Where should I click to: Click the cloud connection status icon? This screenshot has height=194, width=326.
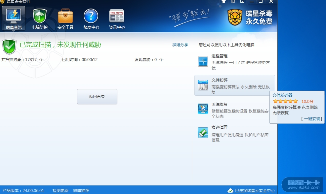[230, 190]
